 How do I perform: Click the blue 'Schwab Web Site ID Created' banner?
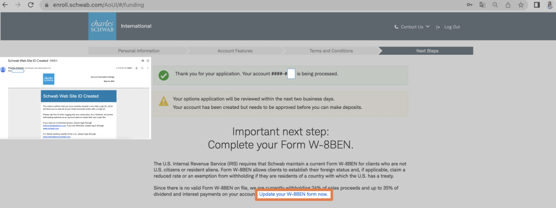[x=79, y=96]
